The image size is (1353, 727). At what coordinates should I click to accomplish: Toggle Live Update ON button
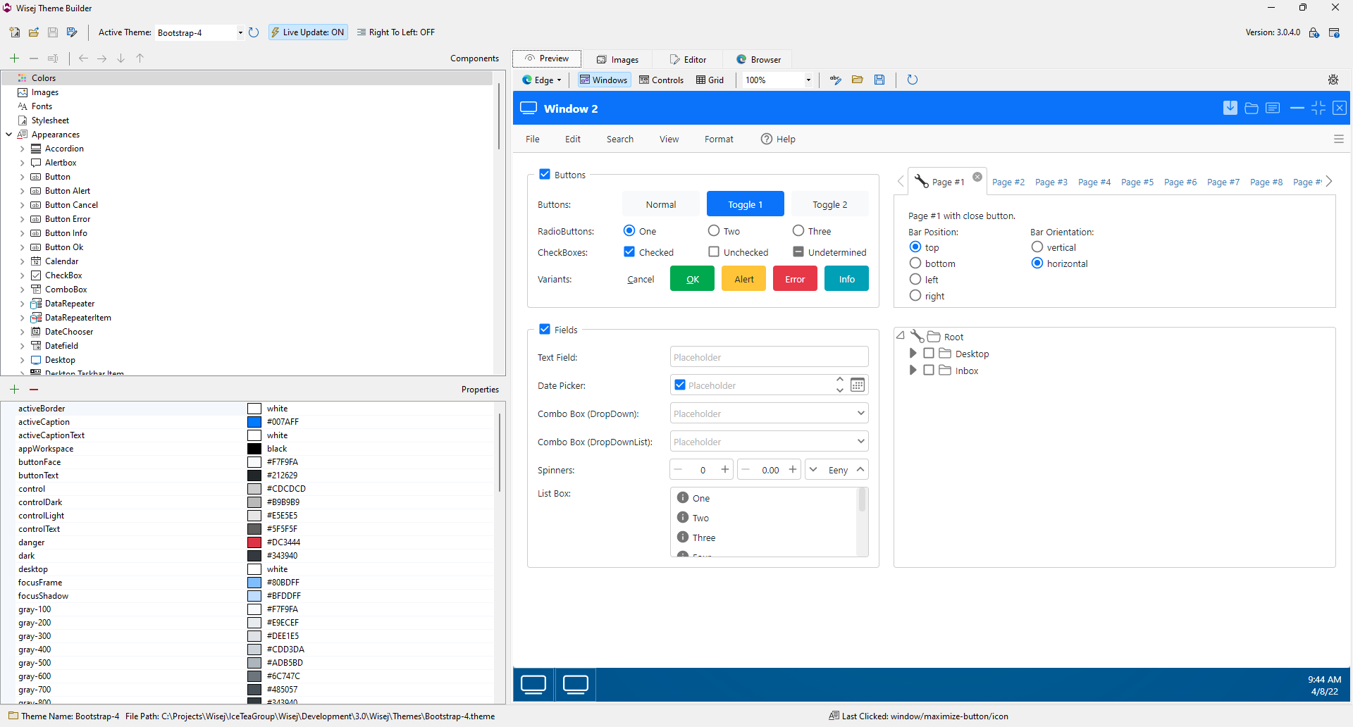click(308, 32)
